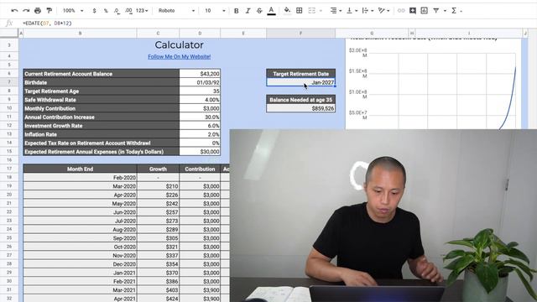Redo the last action
This screenshot has width=537, height=302.
[26, 11]
